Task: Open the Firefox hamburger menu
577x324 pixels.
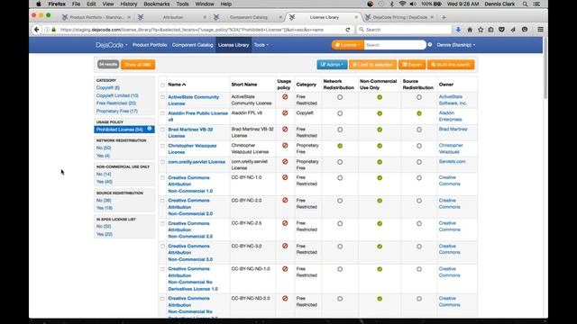Action: point(540,30)
